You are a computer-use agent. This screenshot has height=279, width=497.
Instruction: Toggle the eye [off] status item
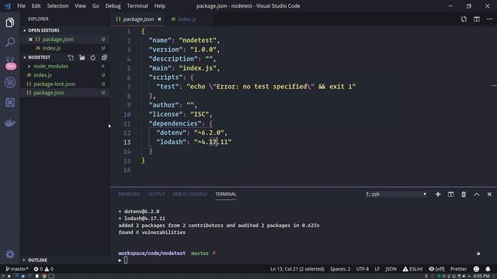[x=436, y=269]
